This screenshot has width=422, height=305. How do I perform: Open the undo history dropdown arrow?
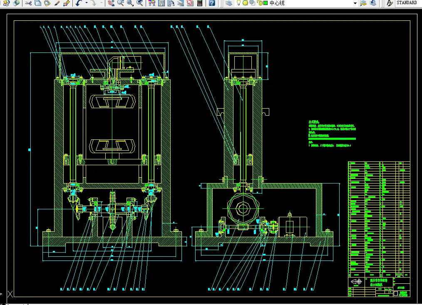tap(87, 3)
